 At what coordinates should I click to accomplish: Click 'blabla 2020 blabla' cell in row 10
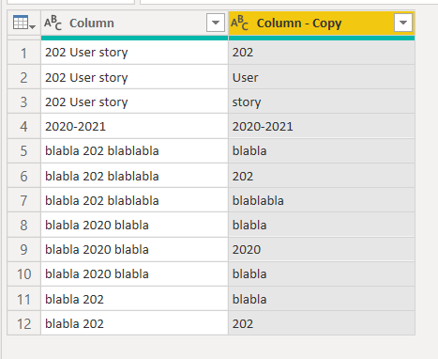134,274
